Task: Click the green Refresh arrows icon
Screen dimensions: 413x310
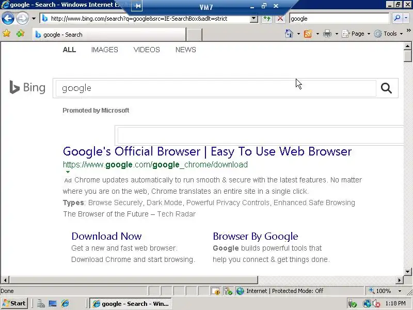Action: pos(267,19)
